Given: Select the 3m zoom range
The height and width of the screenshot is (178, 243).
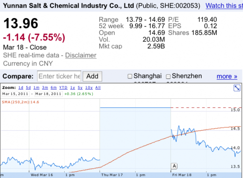Looking at the screenshot, I should 45,88.
